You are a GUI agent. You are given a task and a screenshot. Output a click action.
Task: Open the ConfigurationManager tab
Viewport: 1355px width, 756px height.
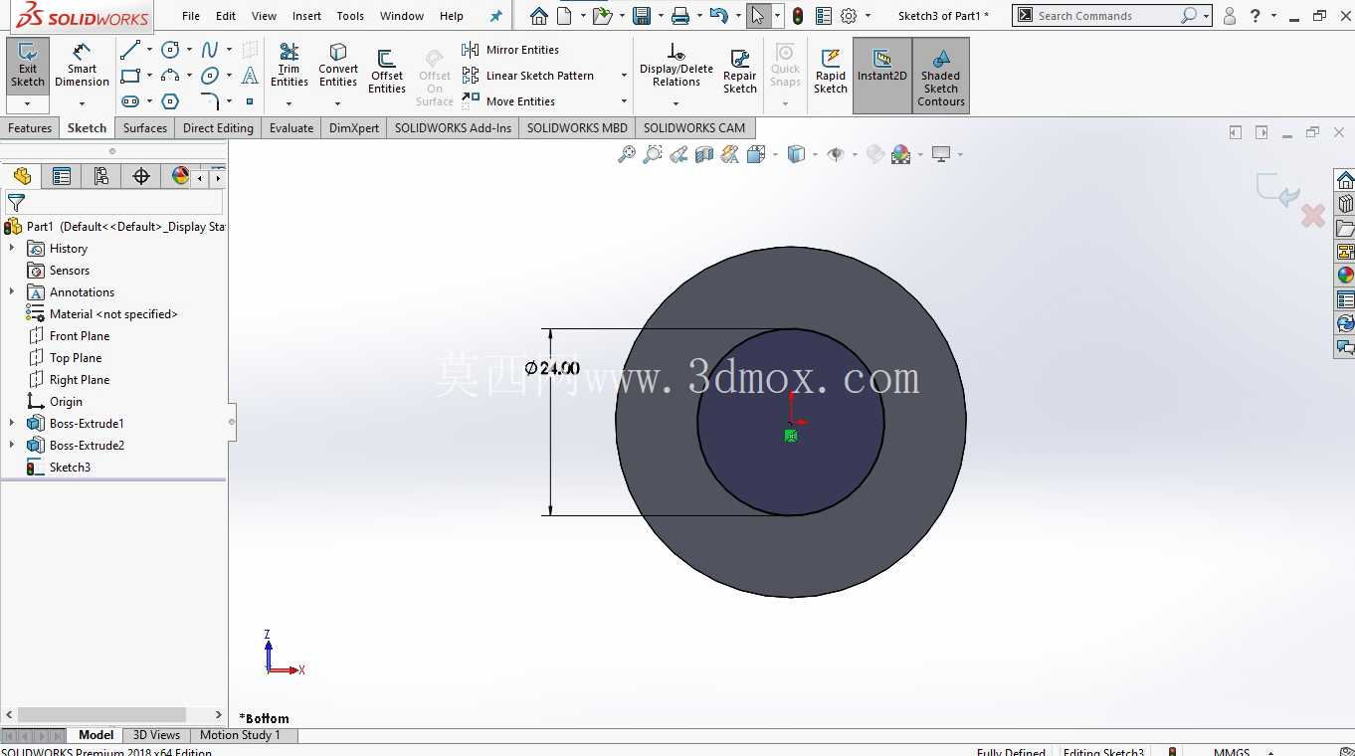click(101, 176)
